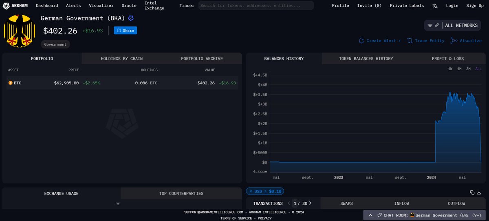Viewport: 489px width, 221px height.
Task: Click the 0.006 BTC holdings value
Action: pyautogui.click(x=146, y=83)
